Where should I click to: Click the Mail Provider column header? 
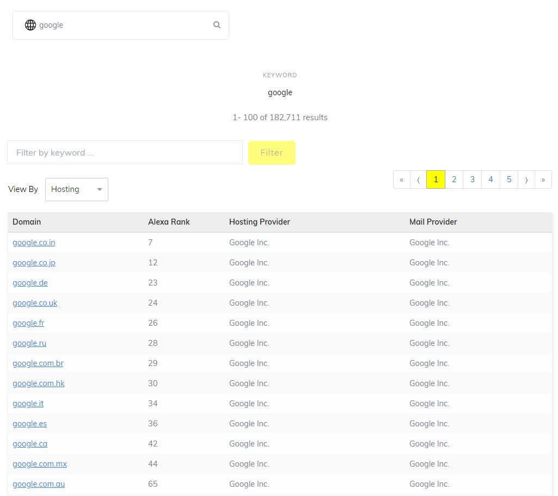pos(433,222)
